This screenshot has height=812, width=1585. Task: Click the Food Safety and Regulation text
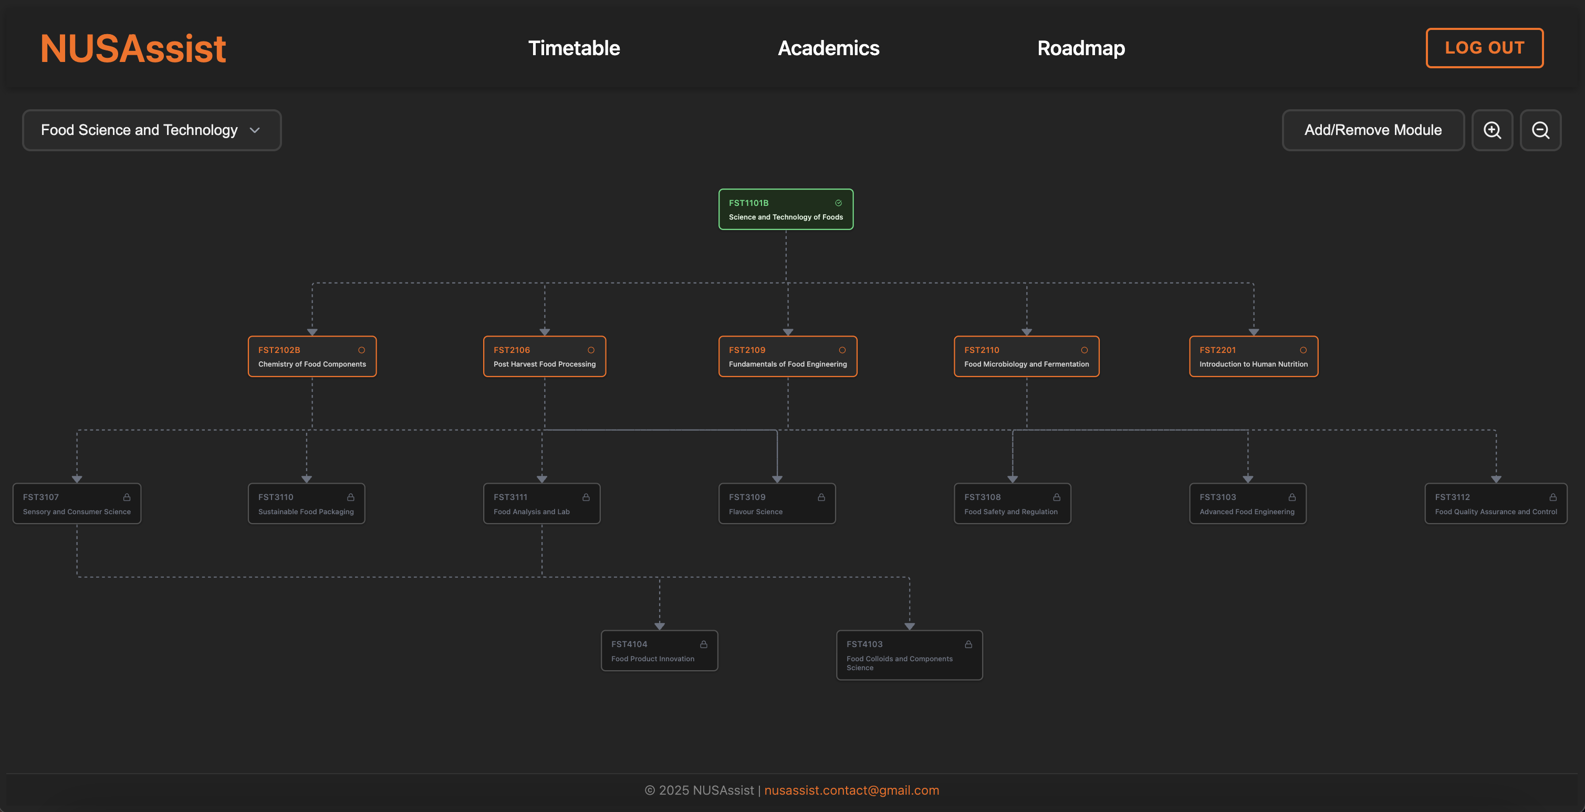click(1011, 512)
